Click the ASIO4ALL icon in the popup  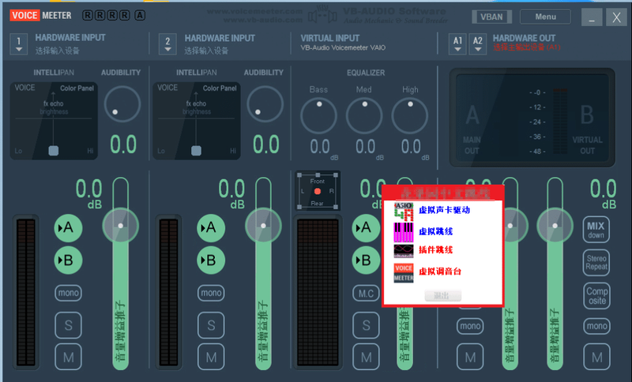point(404,212)
